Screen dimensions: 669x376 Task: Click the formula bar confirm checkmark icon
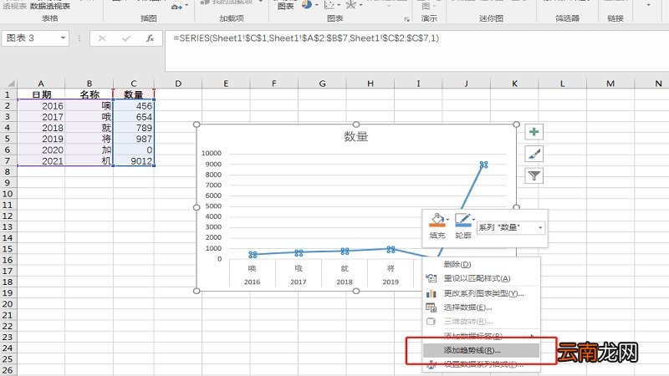point(126,38)
